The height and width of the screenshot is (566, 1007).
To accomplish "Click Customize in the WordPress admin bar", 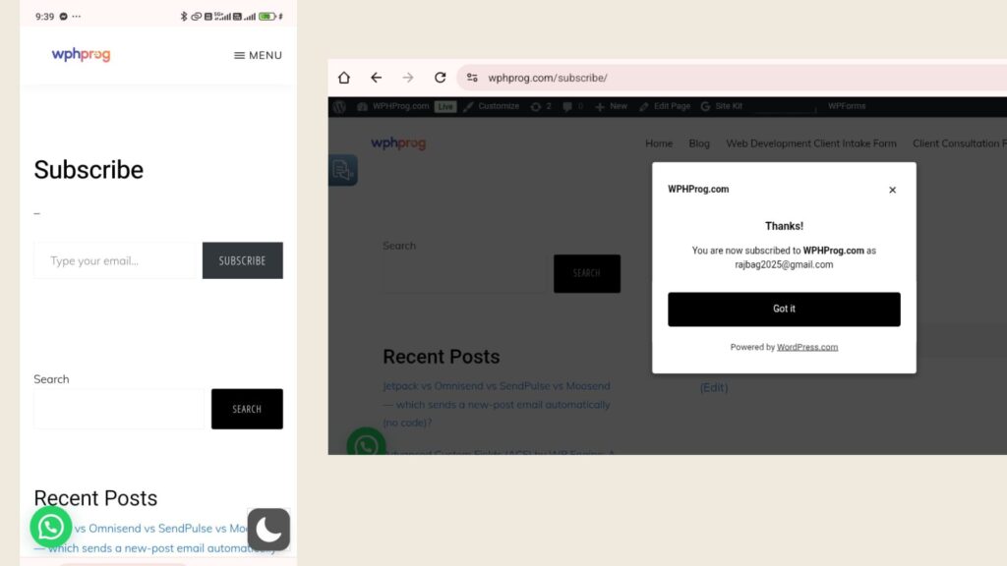I will pyautogui.click(x=492, y=106).
